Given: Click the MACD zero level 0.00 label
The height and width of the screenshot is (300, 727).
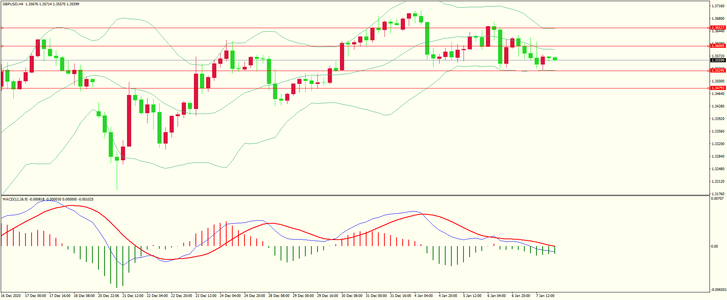Looking at the screenshot, I should [x=715, y=246].
